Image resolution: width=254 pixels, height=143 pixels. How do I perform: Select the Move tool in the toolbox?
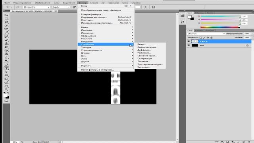[6, 15]
